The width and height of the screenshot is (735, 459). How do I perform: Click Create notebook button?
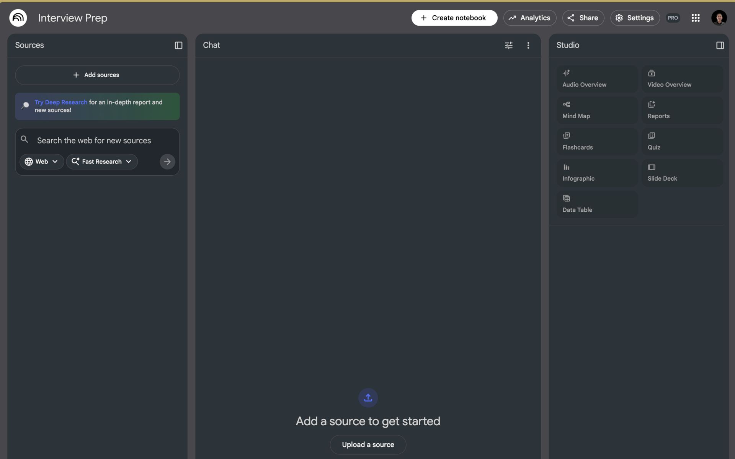454,18
